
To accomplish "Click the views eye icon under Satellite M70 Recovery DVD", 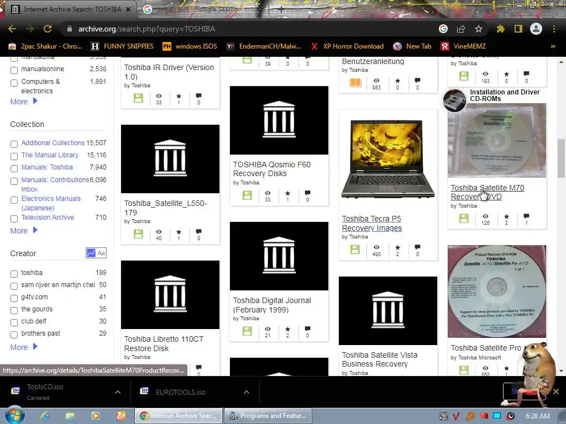I will click(485, 216).
